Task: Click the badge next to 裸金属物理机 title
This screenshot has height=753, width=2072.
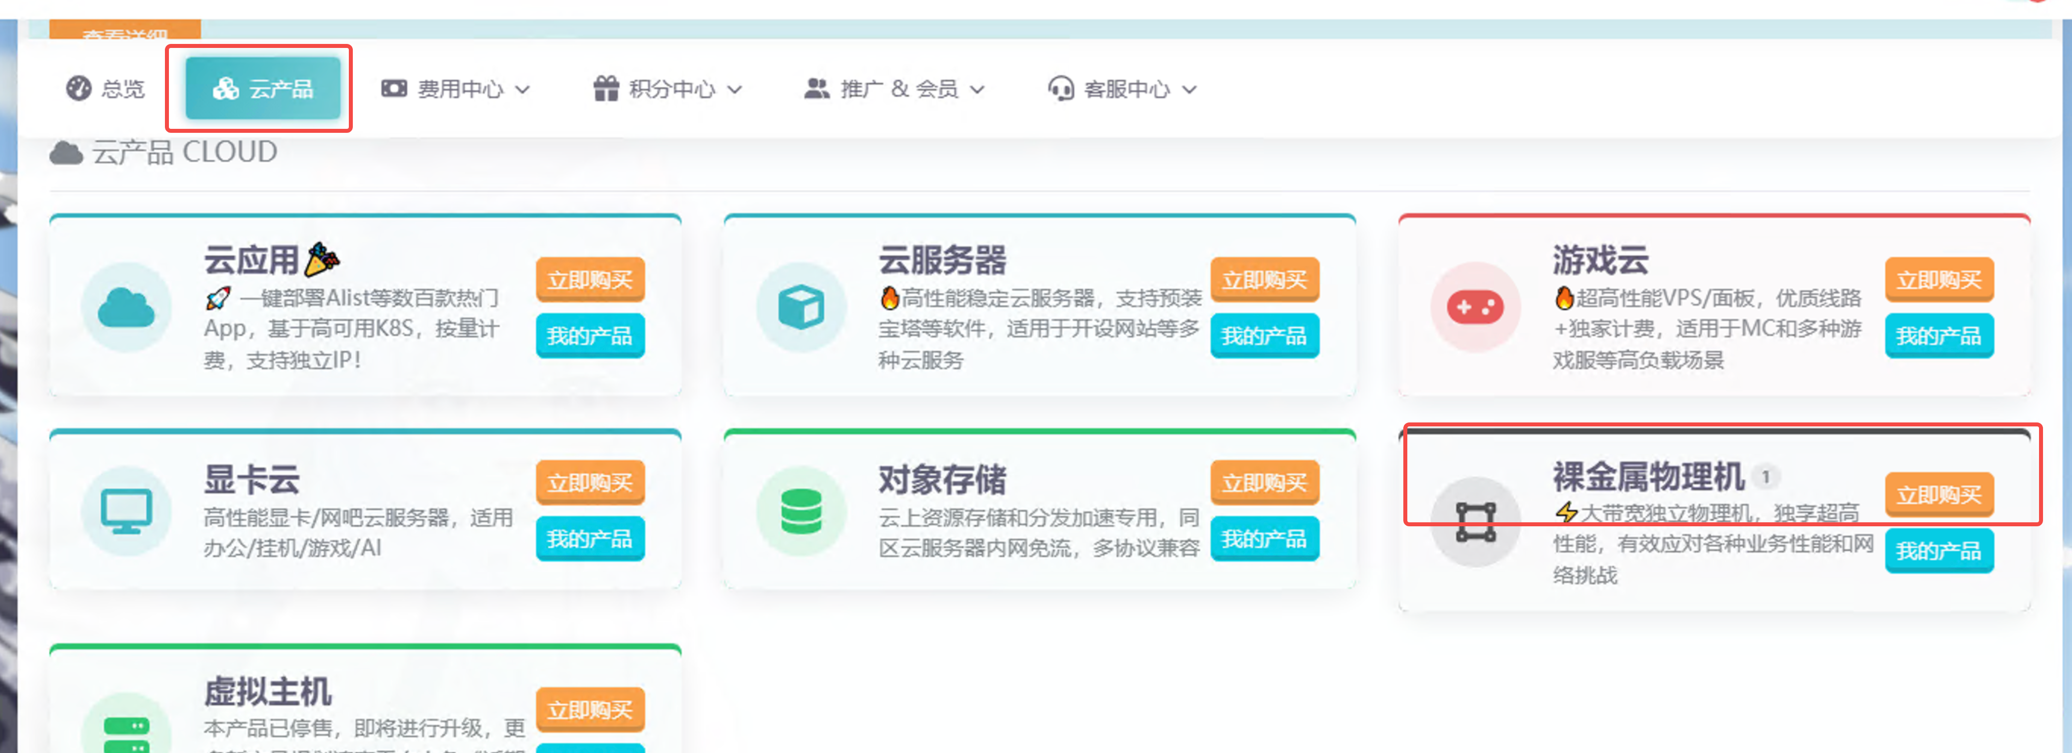Action: point(1766,476)
